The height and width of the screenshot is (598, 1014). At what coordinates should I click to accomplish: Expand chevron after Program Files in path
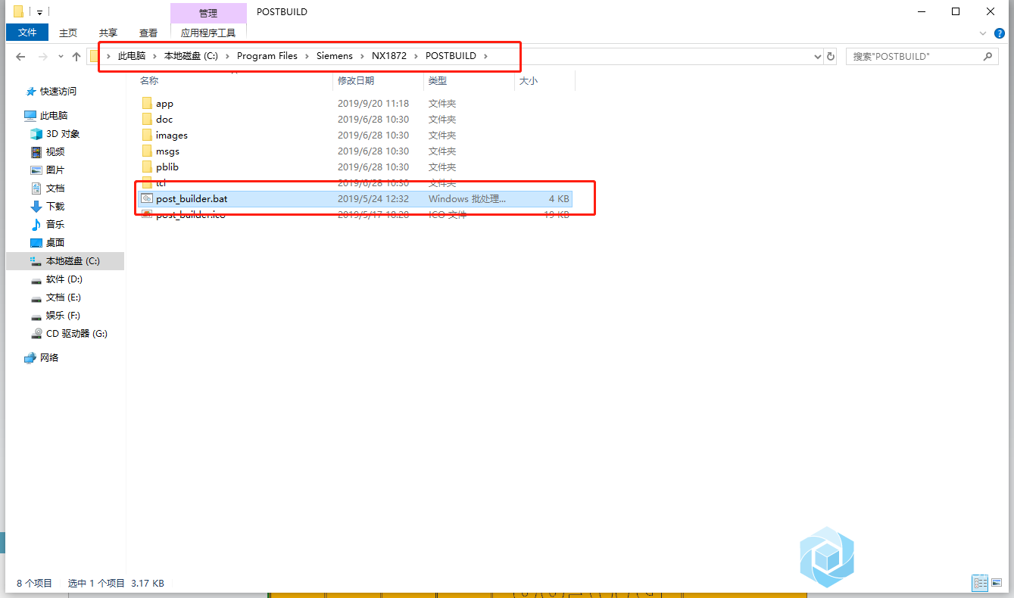tap(307, 56)
